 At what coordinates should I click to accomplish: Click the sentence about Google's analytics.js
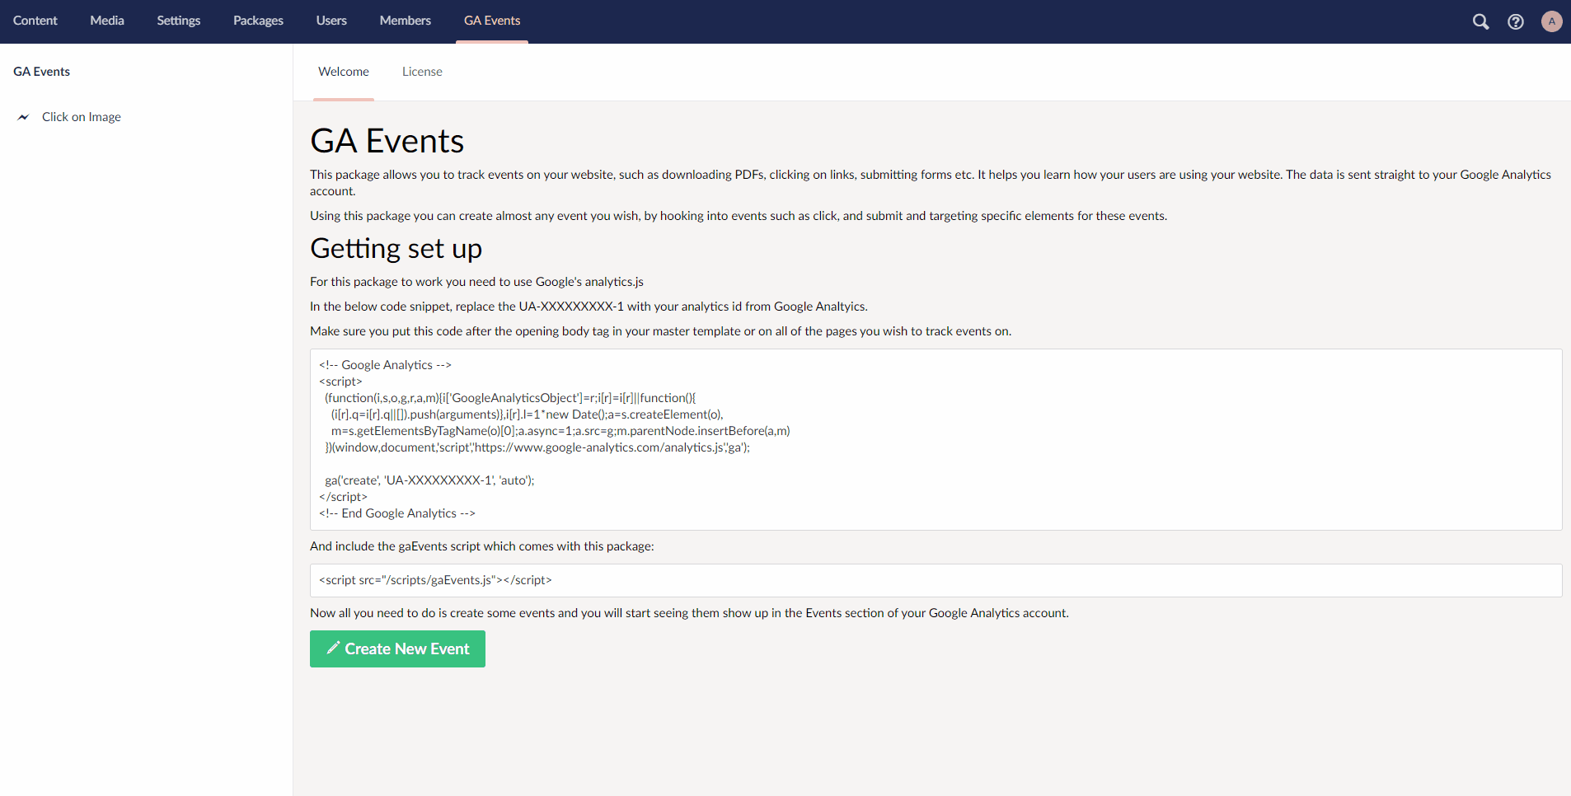pyautogui.click(x=476, y=282)
